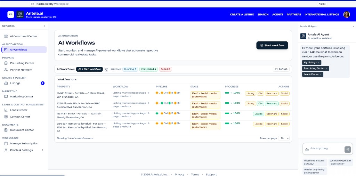Image resolution: width=356 pixels, height=176 pixels.
Task: Select 'What should I work on today?' suggestion
Action: click(315, 162)
